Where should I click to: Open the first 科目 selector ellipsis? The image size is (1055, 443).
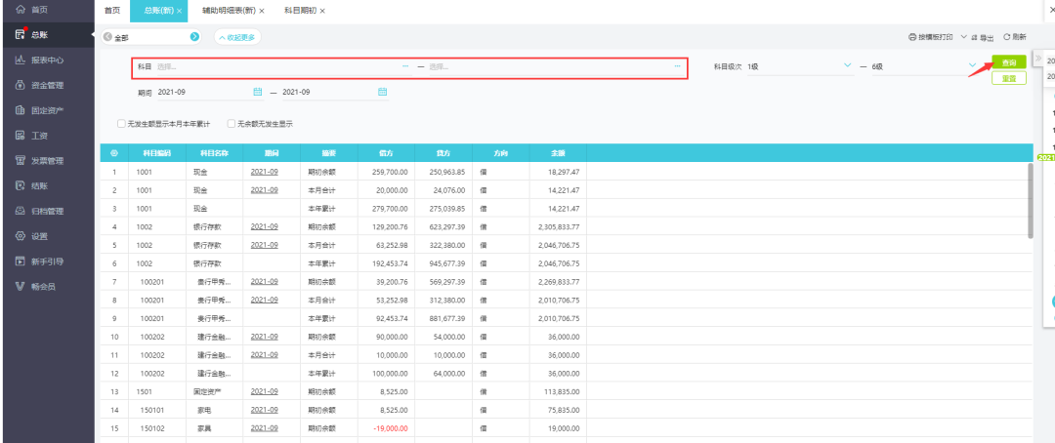405,66
